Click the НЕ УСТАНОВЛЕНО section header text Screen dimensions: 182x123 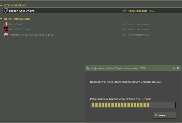[x=17, y=19]
